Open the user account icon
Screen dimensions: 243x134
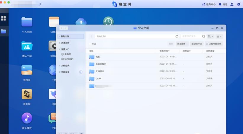click(232, 4)
